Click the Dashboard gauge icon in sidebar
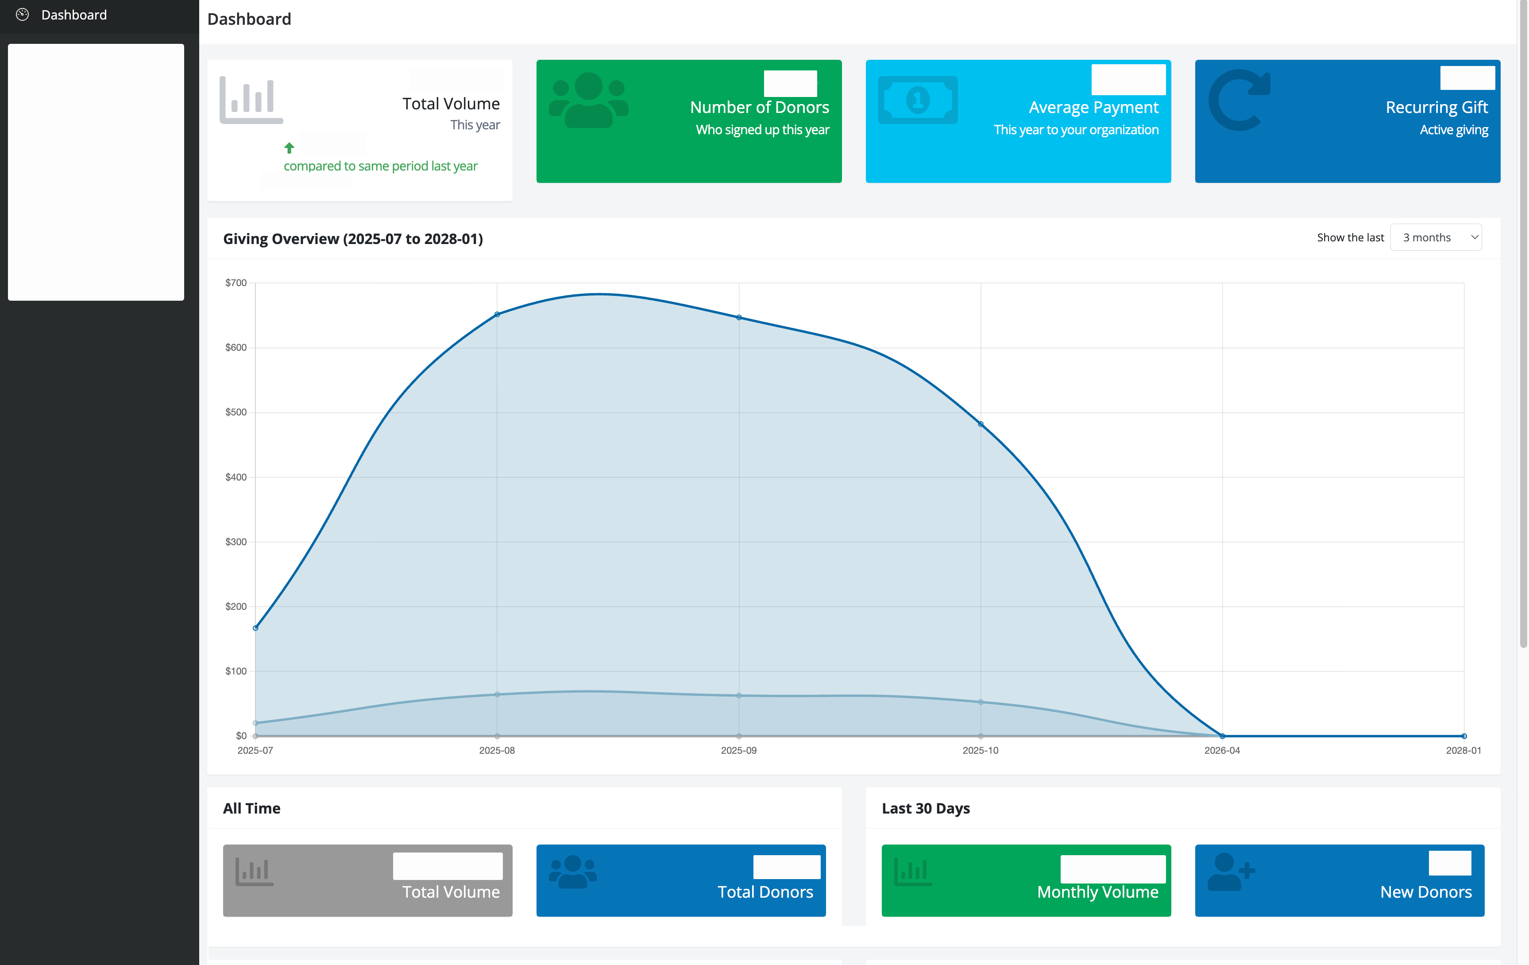 point(22,15)
